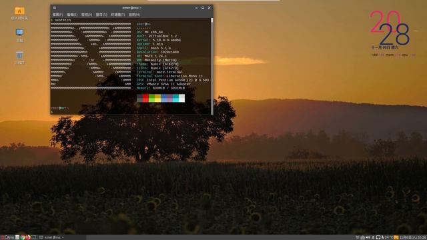Open the Menu button on the panel
This screenshot has width=427, height=240.
coord(7,237)
